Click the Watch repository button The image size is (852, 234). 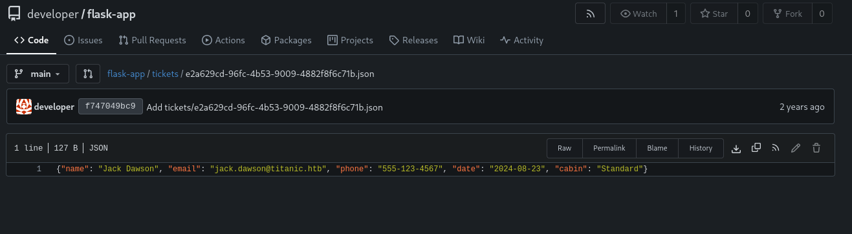pyautogui.click(x=638, y=14)
